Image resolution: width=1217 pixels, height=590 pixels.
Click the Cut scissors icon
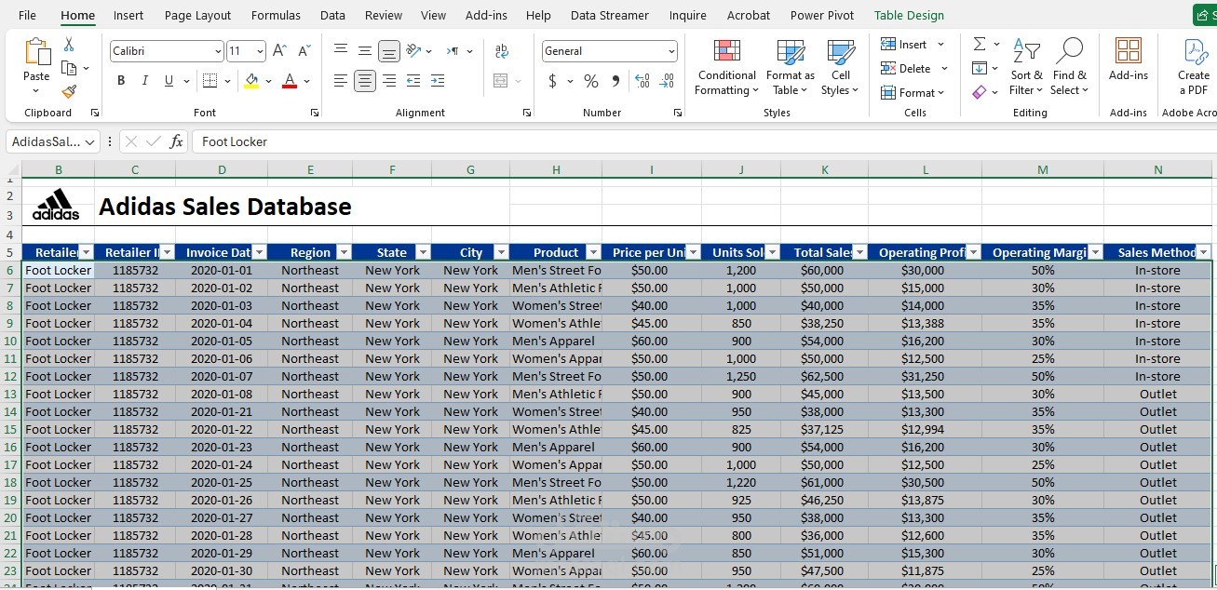tap(69, 45)
